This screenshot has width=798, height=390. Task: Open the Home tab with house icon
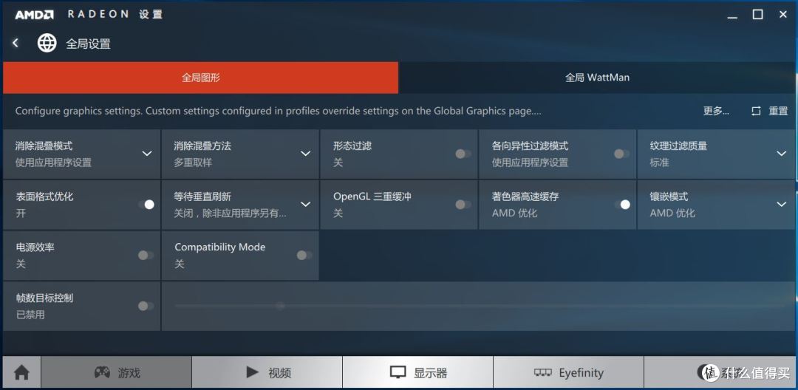[21, 373]
